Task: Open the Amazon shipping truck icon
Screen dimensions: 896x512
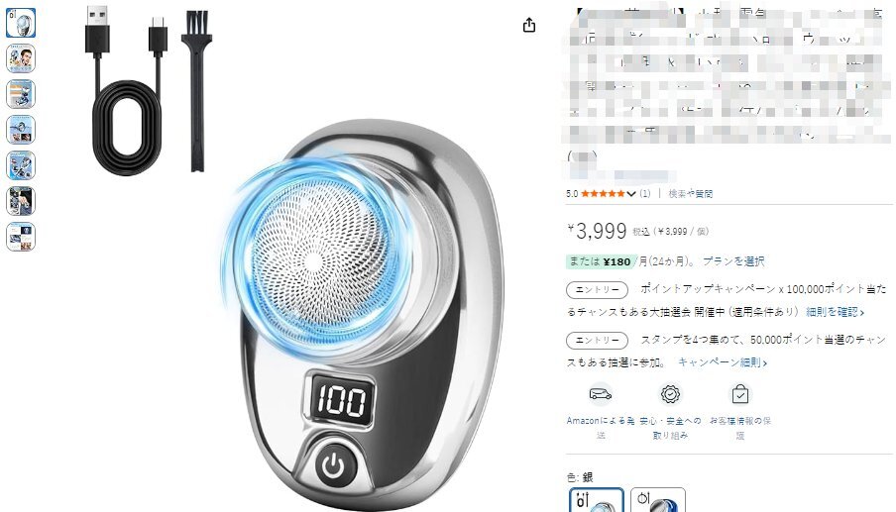Action: click(600, 394)
